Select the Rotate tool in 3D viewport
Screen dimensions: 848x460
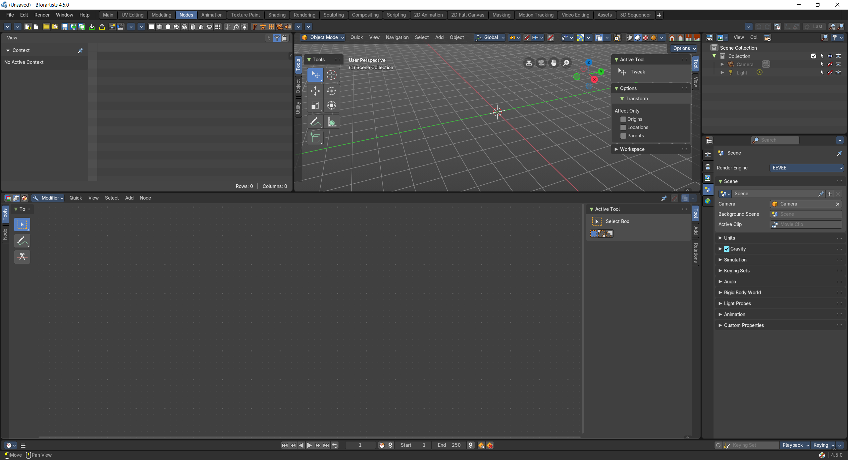[x=331, y=90]
